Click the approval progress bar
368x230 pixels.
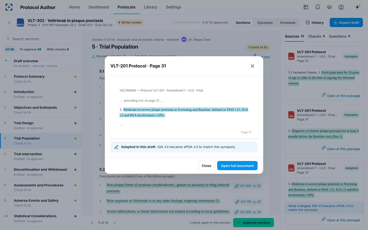click(186, 22)
